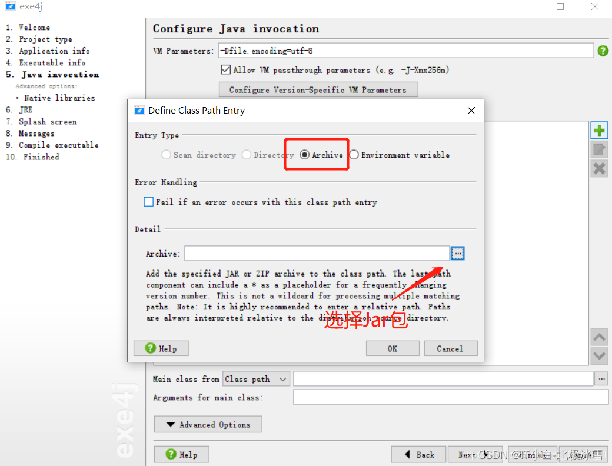Image resolution: width=612 pixels, height=466 pixels.
Task: Click the main window Help button
Action: click(x=181, y=454)
